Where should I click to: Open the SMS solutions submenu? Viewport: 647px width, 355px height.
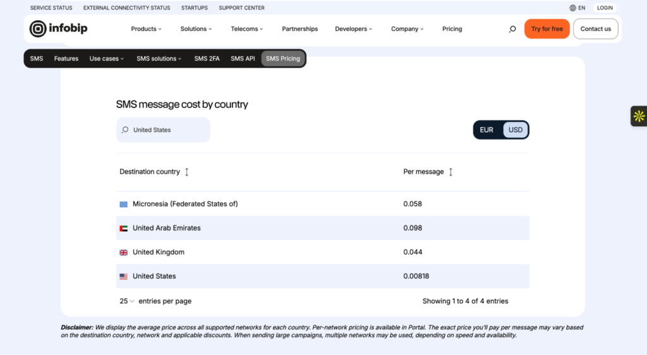pos(159,59)
